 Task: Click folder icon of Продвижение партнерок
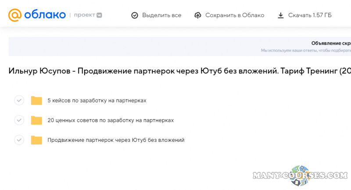click(36, 140)
